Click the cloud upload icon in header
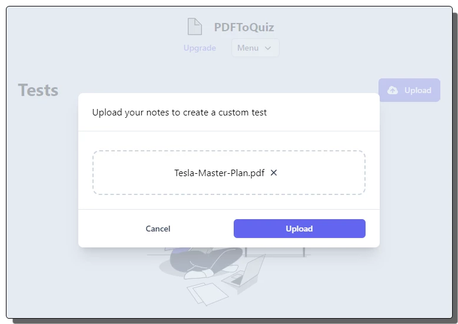This screenshot has height=324, width=458. 392,90
